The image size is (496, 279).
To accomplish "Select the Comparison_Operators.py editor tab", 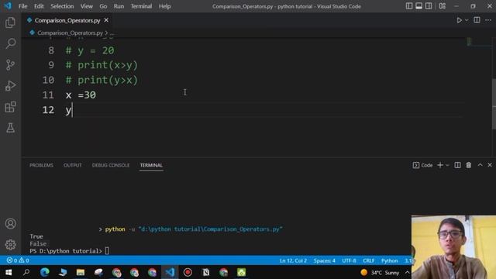I will pyautogui.click(x=67, y=20).
